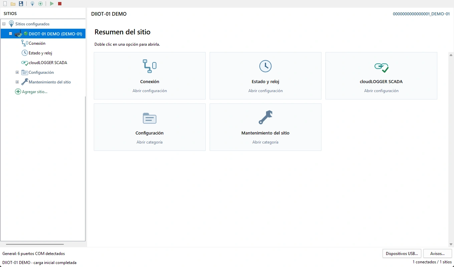Start with the green play toolbar icon
The width and height of the screenshot is (454, 267).
click(x=52, y=4)
